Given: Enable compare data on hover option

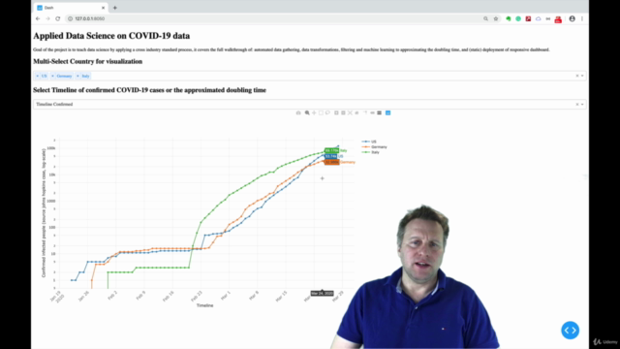Looking at the screenshot, I should (x=379, y=112).
